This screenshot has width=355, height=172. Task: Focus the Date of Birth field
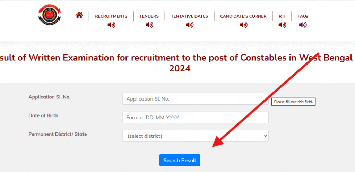[195, 117]
